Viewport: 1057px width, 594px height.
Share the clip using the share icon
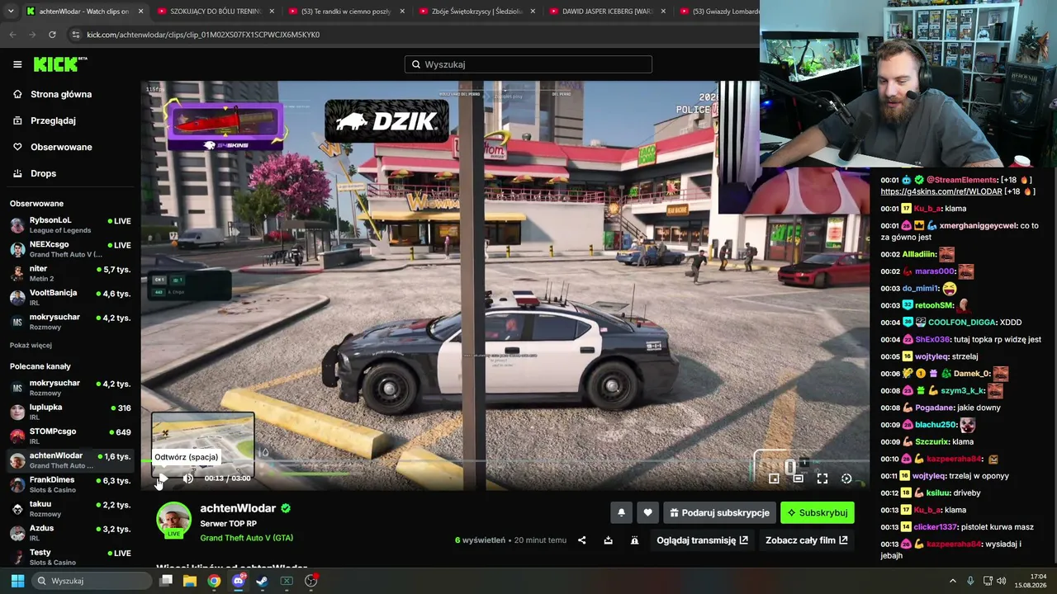(581, 540)
